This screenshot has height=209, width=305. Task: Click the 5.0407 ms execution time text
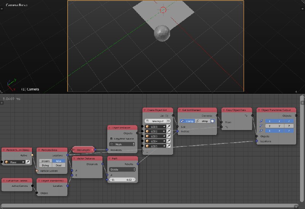tap(11, 99)
